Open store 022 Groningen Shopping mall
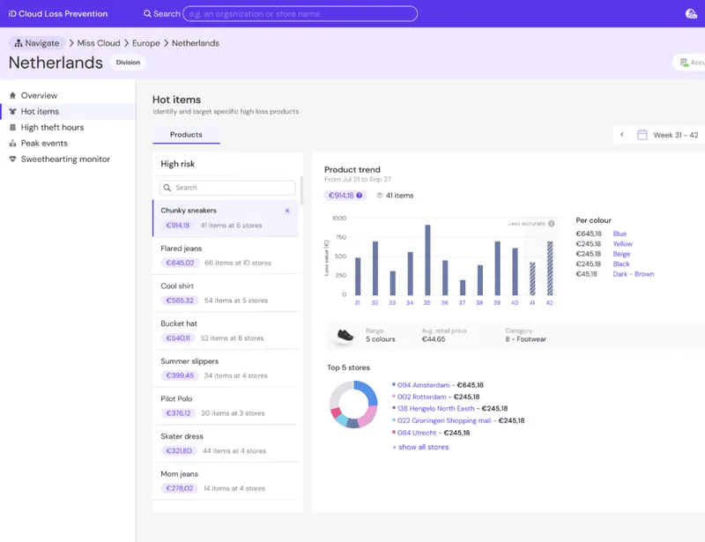 [x=444, y=420]
